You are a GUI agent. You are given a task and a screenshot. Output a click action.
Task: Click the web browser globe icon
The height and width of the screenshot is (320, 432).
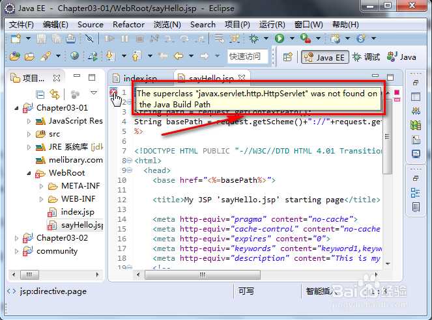coord(74,56)
